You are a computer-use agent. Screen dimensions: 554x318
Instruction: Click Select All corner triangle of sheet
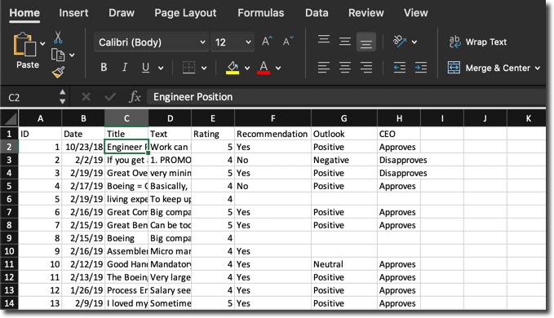[10, 118]
